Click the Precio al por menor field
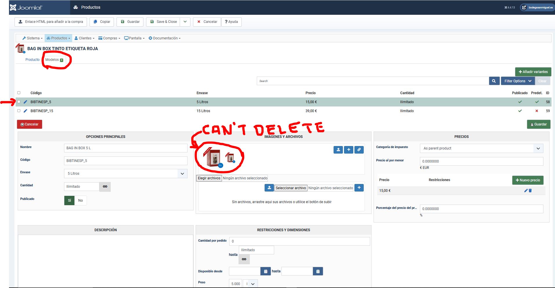Image resolution: width=555 pixels, height=288 pixels. pyautogui.click(x=481, y=161)
